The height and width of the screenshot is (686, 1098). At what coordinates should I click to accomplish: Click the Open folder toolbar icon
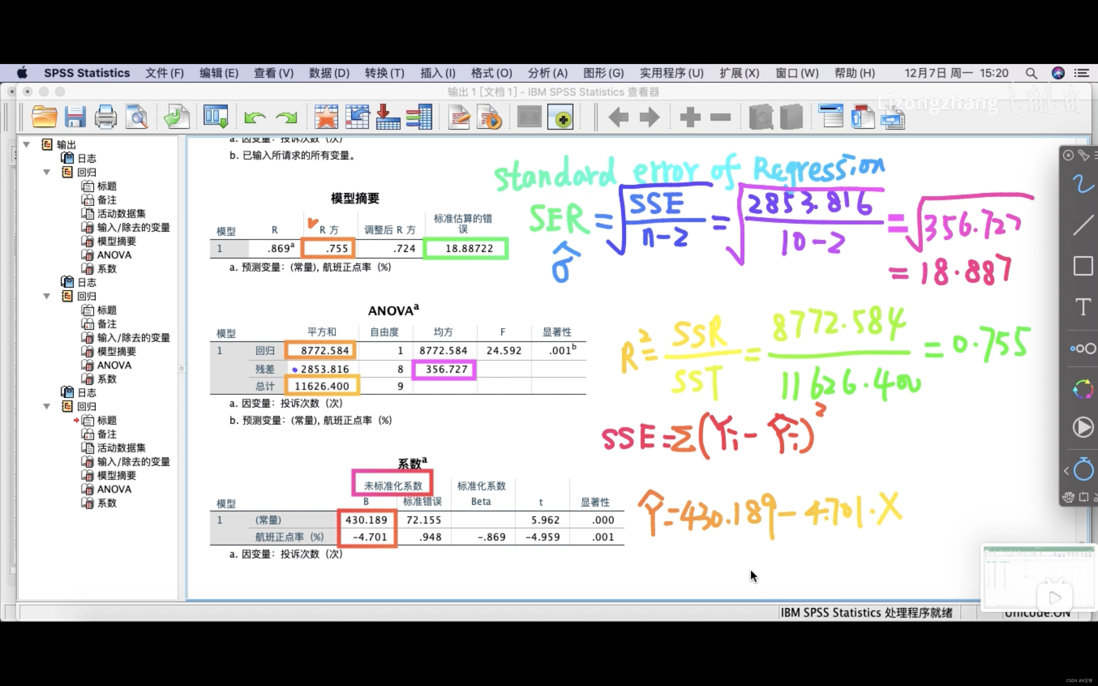coord(44,117)
